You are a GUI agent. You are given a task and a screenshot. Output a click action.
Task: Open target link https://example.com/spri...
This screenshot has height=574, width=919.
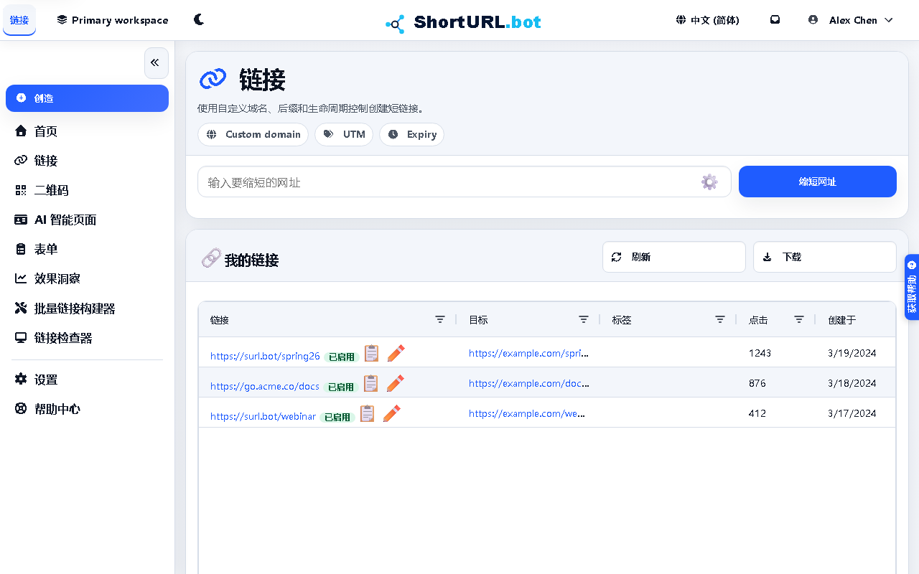(x=529, y=353)
